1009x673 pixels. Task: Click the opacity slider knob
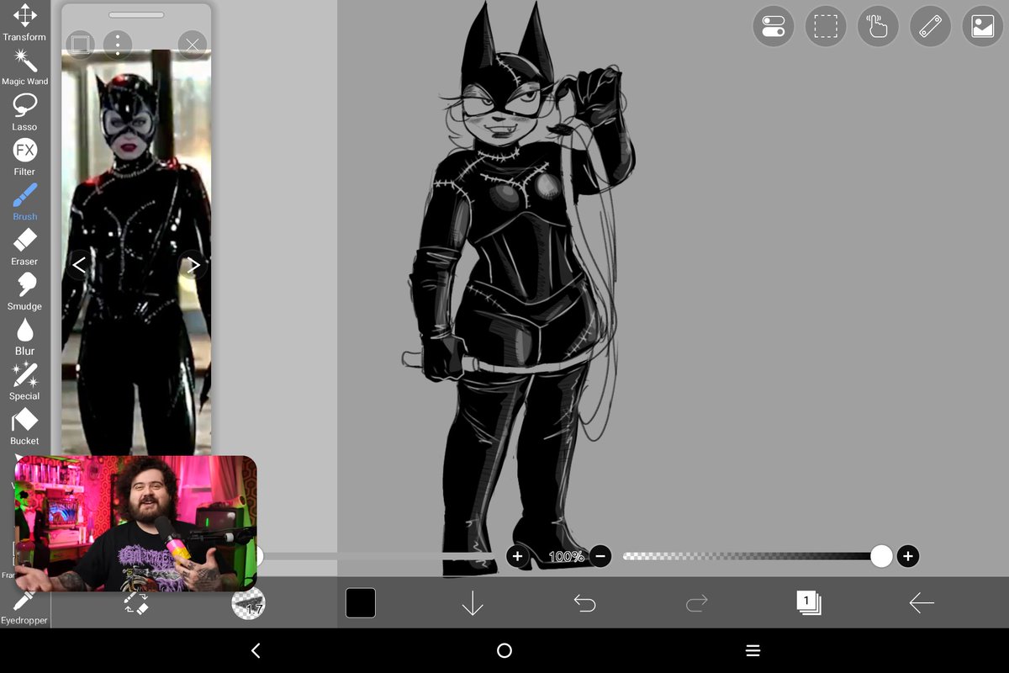tap(881, 556)
